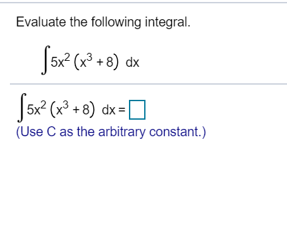Image resolution: width=287 pixels, height=244 pixels.
Task: Select the "Evaluate the following integral." instruction text
Action: 103,22
